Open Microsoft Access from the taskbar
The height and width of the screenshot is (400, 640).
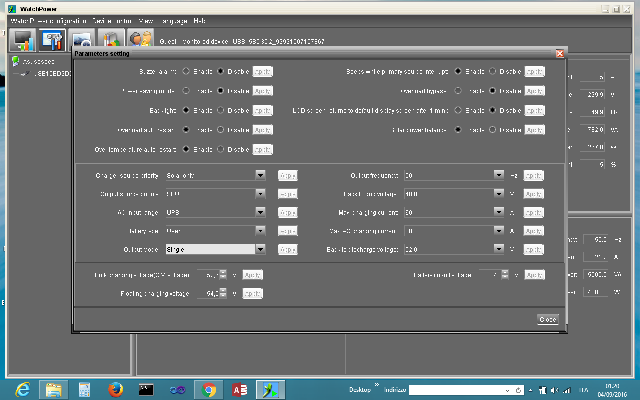coord(240,390)
